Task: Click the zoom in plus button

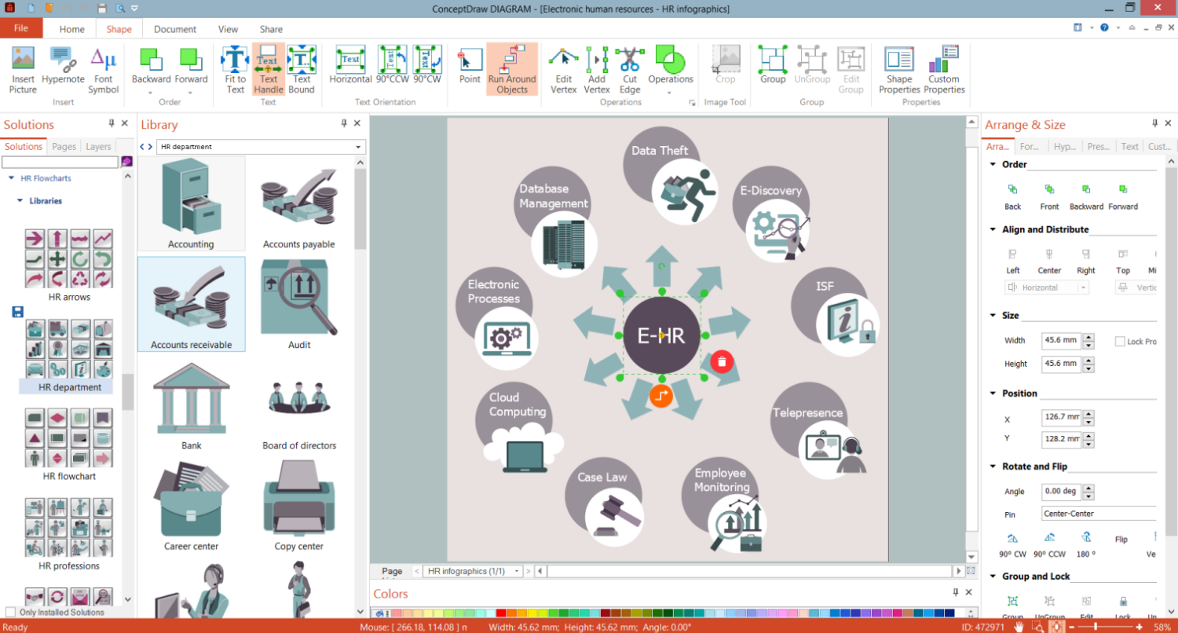Action: (x=1139, y=627)
